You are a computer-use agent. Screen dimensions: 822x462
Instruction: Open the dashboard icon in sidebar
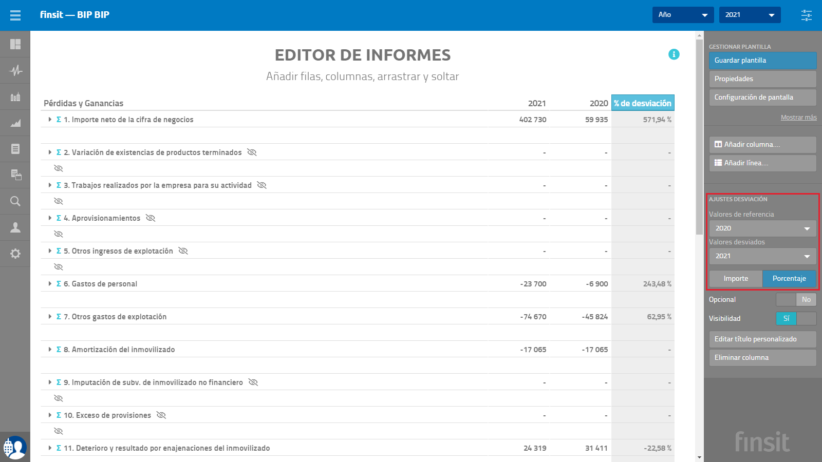(15, 44)
